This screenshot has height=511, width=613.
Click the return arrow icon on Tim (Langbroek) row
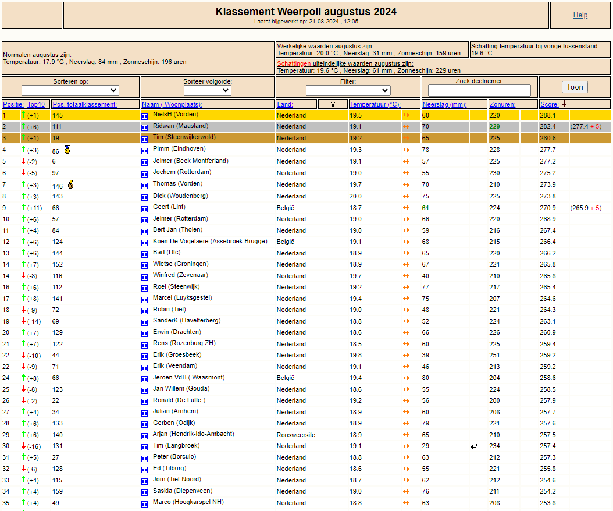pyautogui.click(x=473, y=446)
